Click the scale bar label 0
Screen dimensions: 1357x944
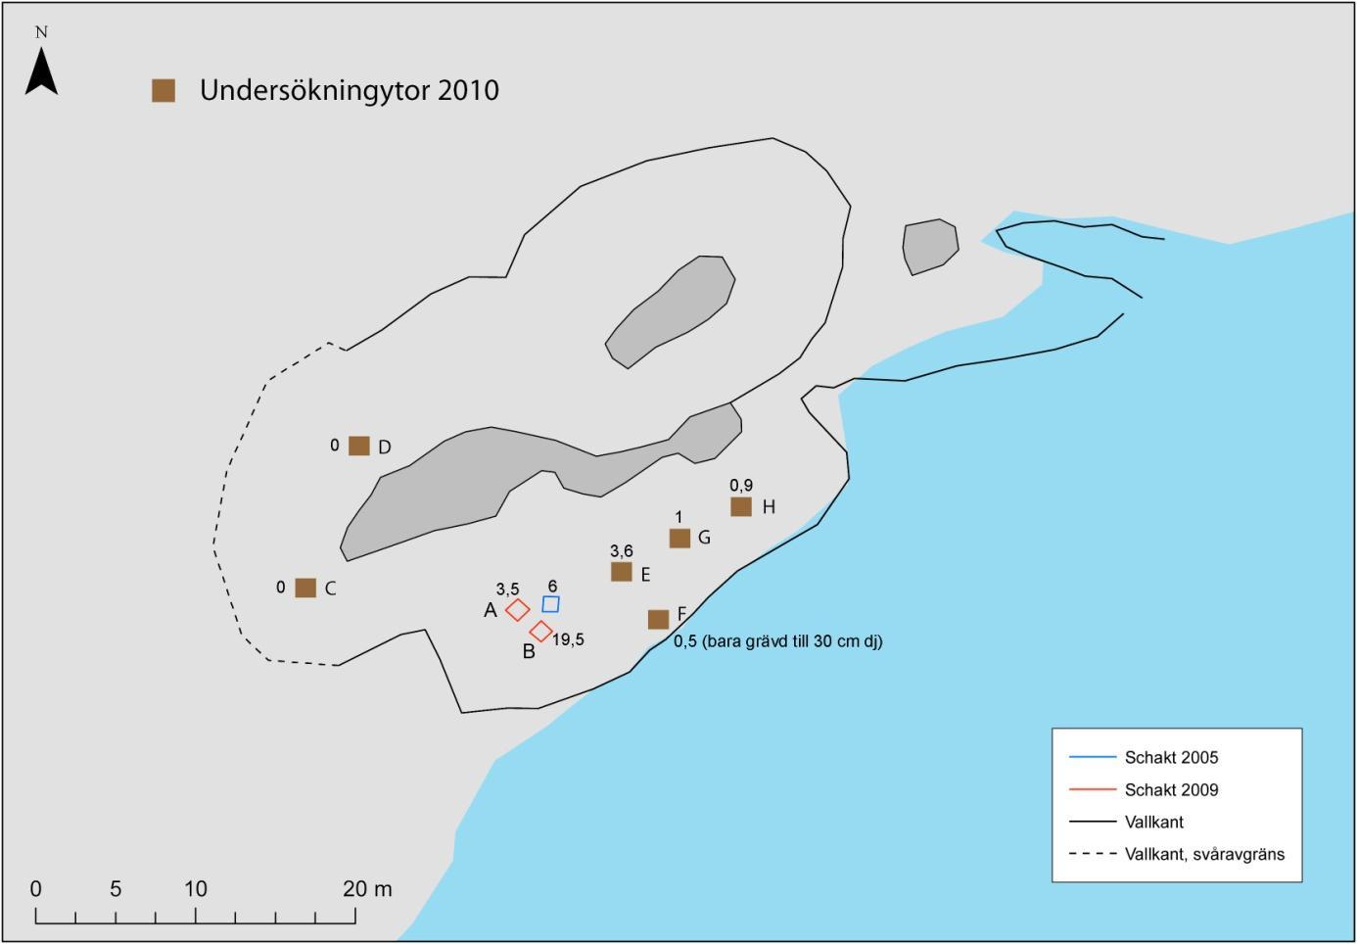click(36, 889)
